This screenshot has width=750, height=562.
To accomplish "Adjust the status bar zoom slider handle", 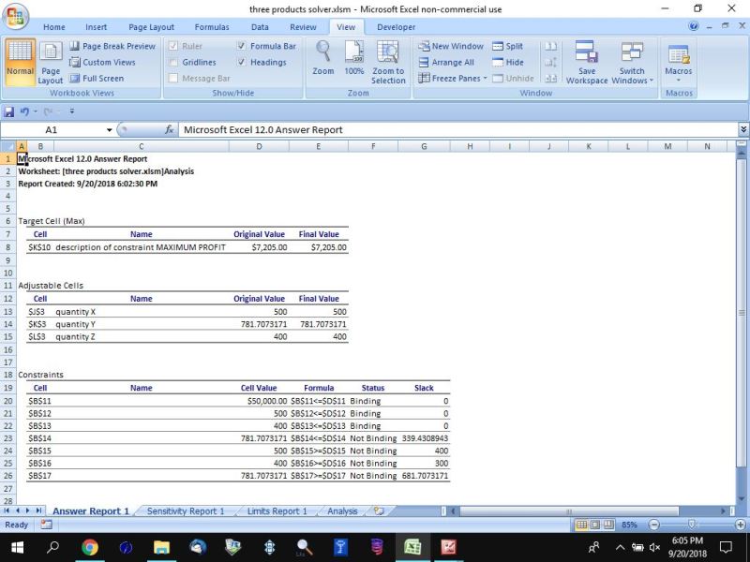I will pos(691,525).
